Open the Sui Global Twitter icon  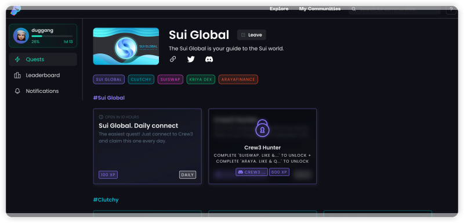(x=191, y=59)
